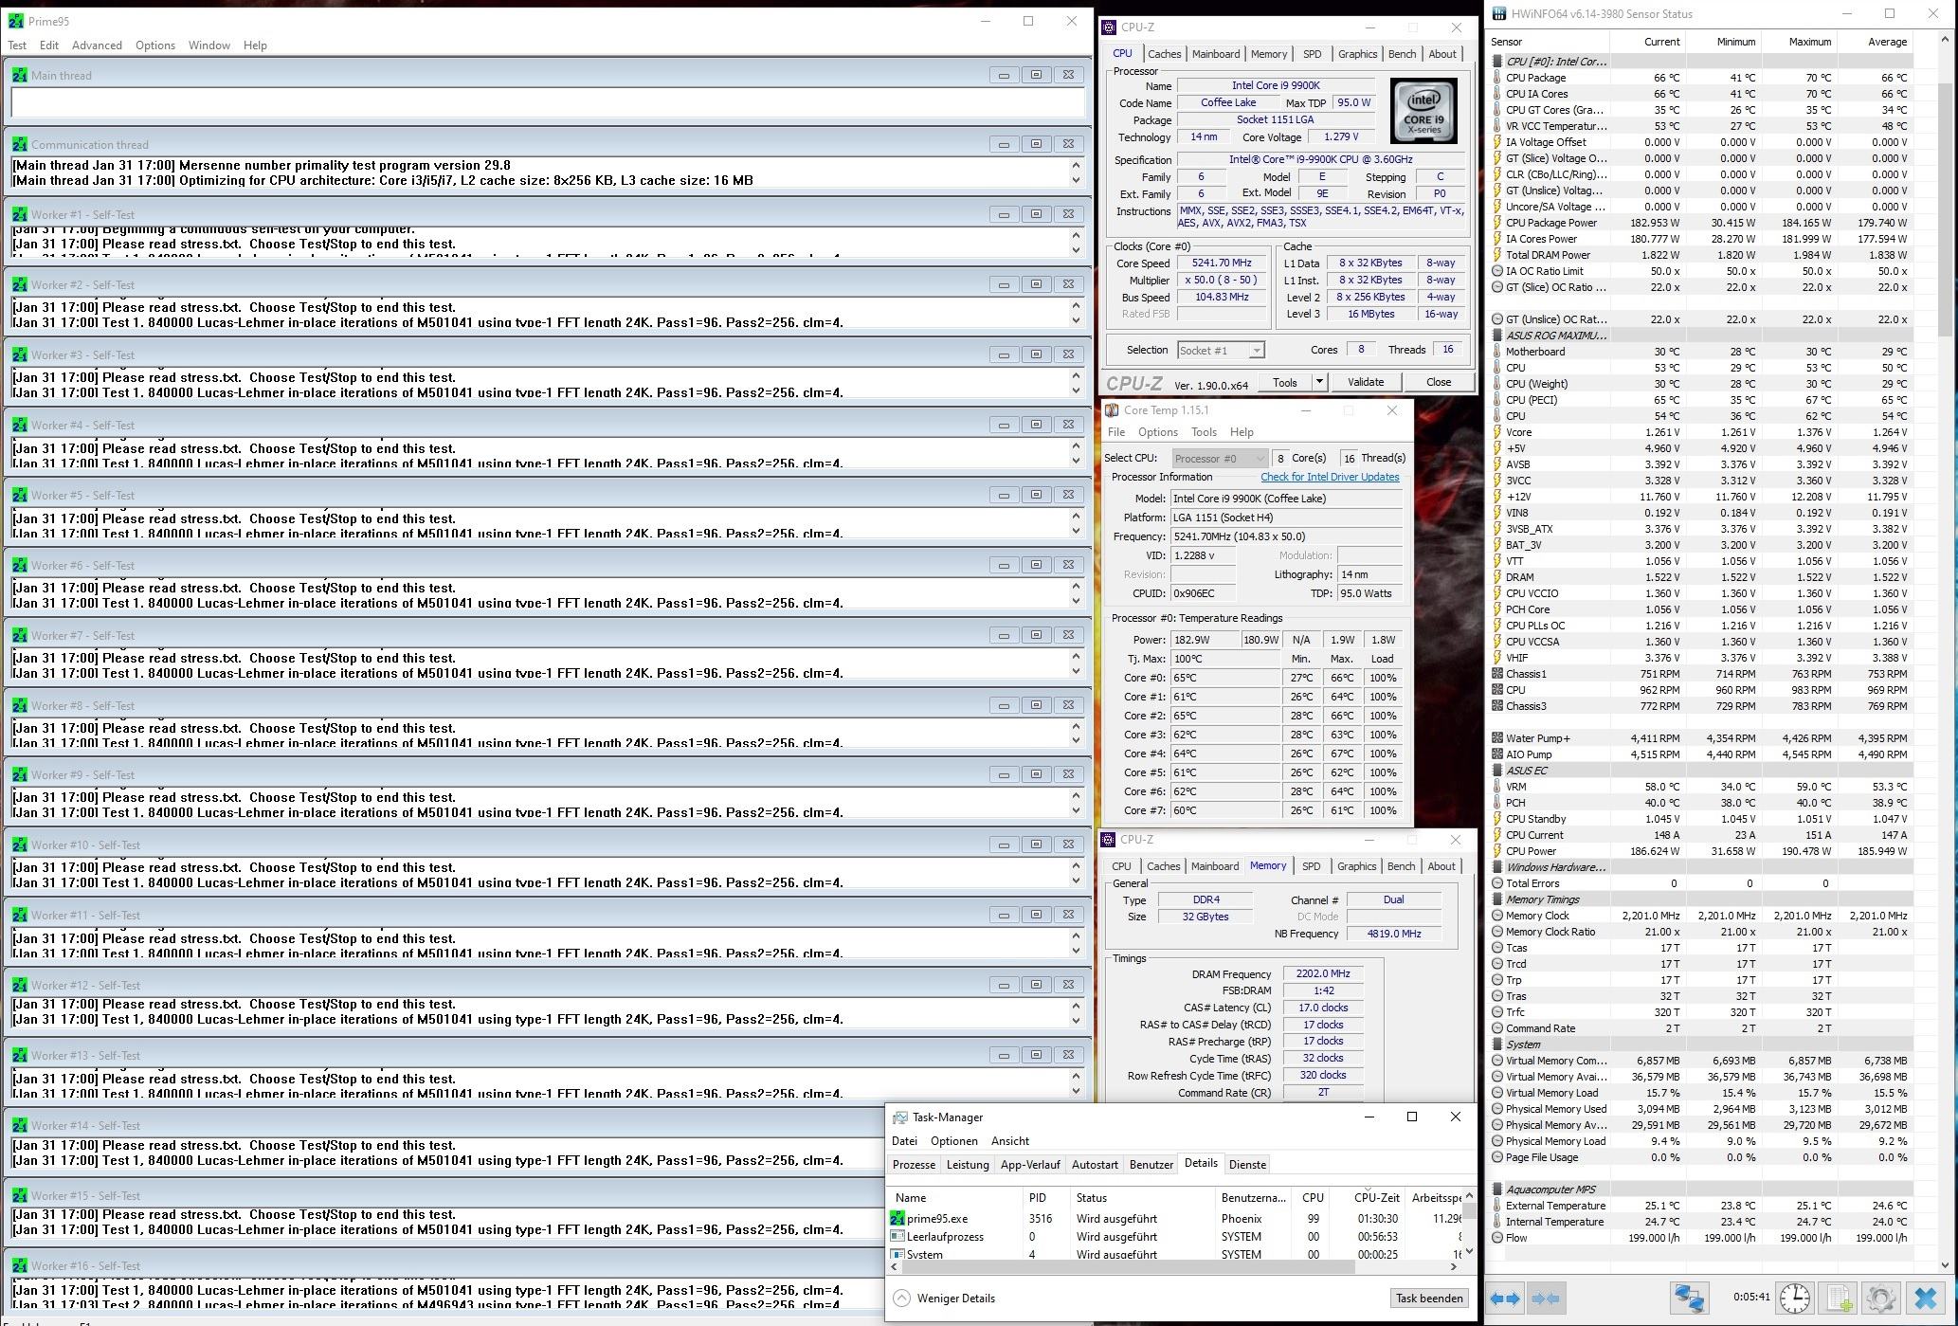Click Close button in CPU-Z
The width and height of the screenshot is (1958, 1326).
pyautogui.click(x=1439, y=382)
